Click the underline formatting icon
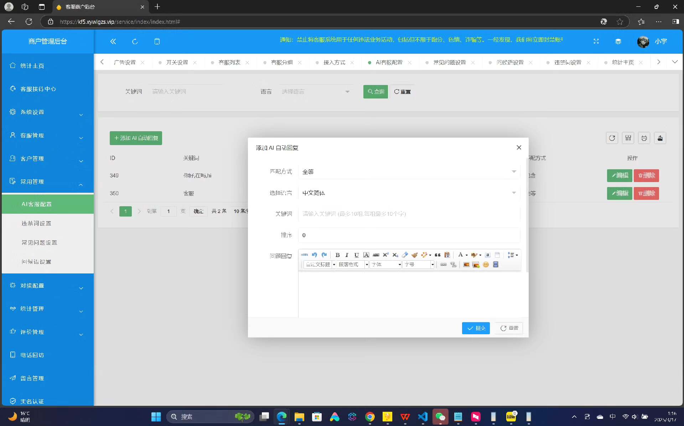 point(356,255)
